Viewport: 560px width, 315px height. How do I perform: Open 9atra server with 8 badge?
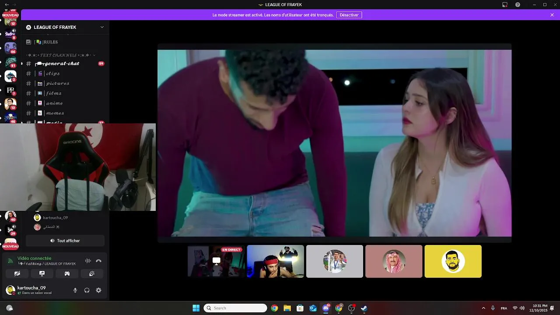point(10,34)
